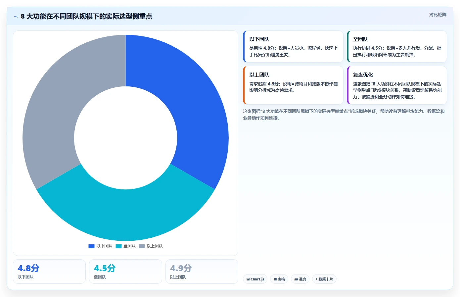Image resolution: width=460 pixels, height=297 pixels.
Task: Open the 4.8分 以下团队 stat card
Action: 49,272
